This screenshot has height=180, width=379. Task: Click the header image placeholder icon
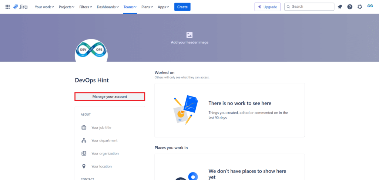[189, 35]
